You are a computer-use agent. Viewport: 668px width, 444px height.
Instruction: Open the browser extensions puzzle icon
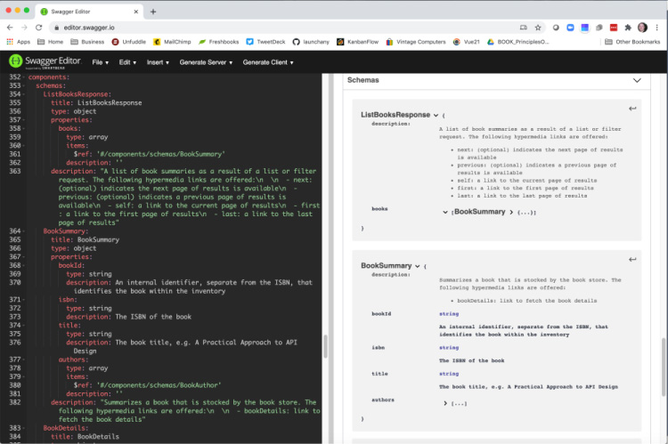(627, 28)
